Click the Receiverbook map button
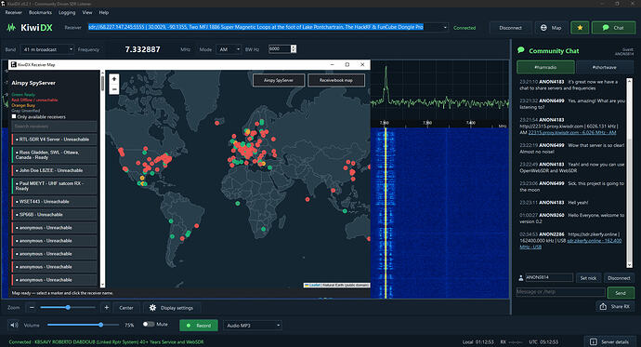The width and height of the screenshot is (641, 347). (336, 80)
